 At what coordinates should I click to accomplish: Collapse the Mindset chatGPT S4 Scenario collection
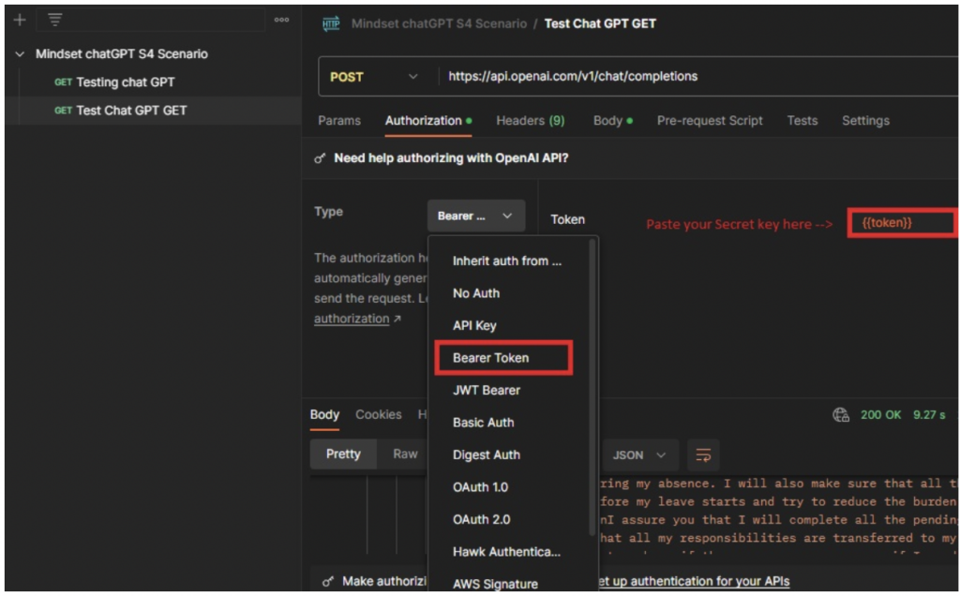click(x=20, y=54)
